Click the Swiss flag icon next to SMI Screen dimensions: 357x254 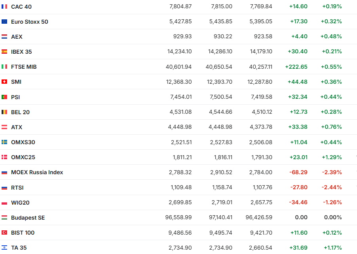click(x=4, y=82)
